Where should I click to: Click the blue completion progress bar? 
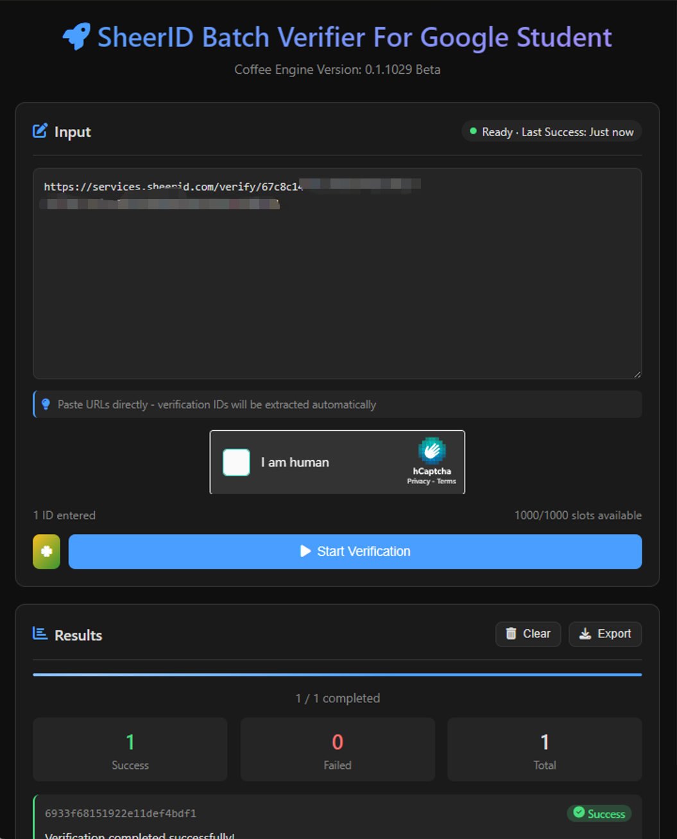(338, 675)
